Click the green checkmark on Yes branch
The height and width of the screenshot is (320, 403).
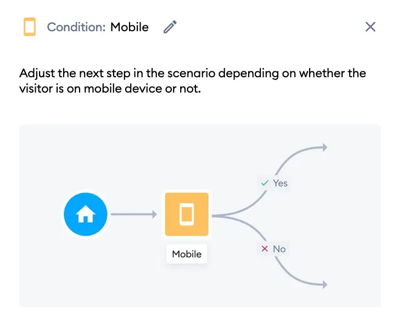pos(265,183)
